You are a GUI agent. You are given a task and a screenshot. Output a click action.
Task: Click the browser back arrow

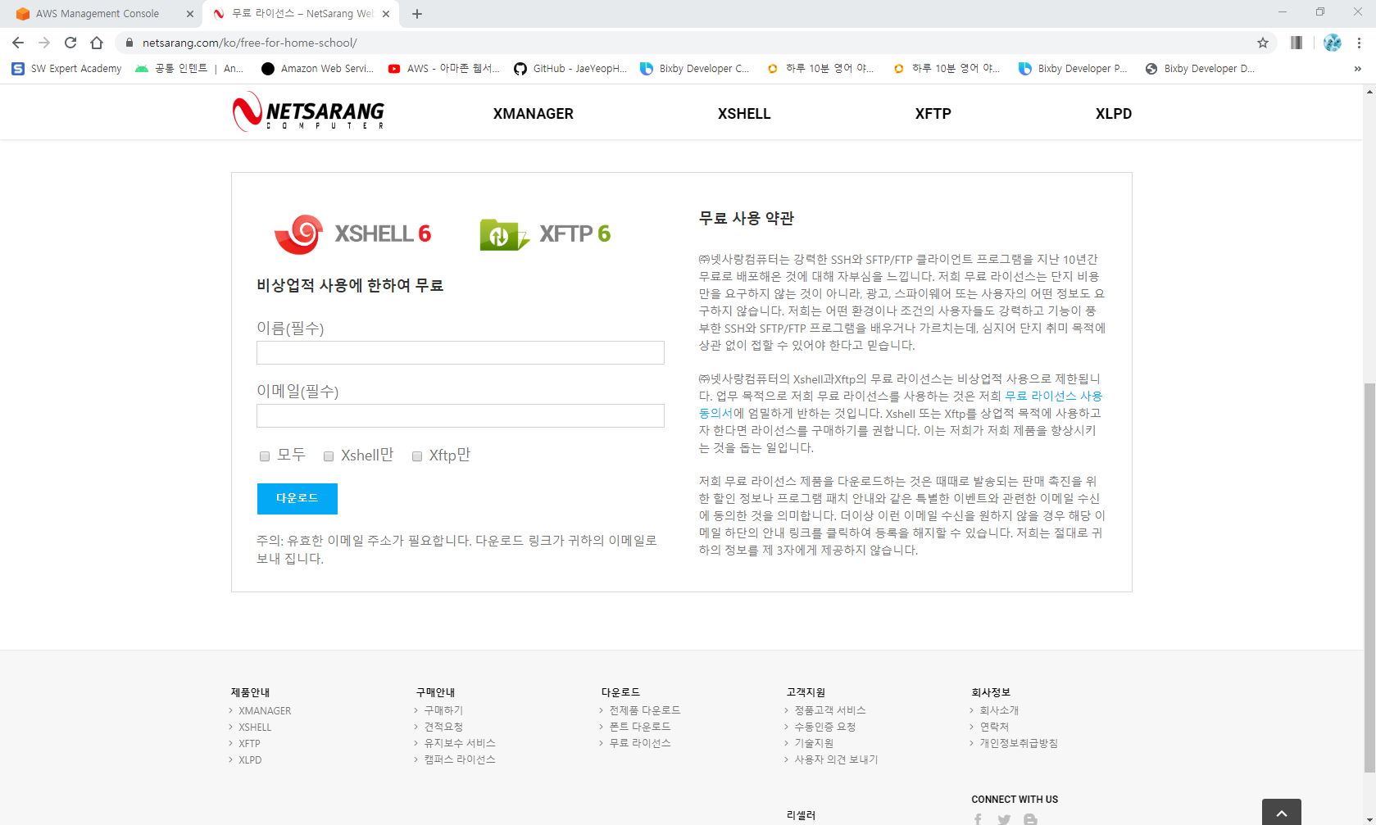click(18, 43)
